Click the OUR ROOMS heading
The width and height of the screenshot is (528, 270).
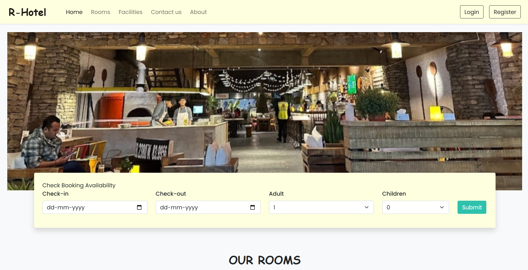pyautogui.click(x=265, y=260)
